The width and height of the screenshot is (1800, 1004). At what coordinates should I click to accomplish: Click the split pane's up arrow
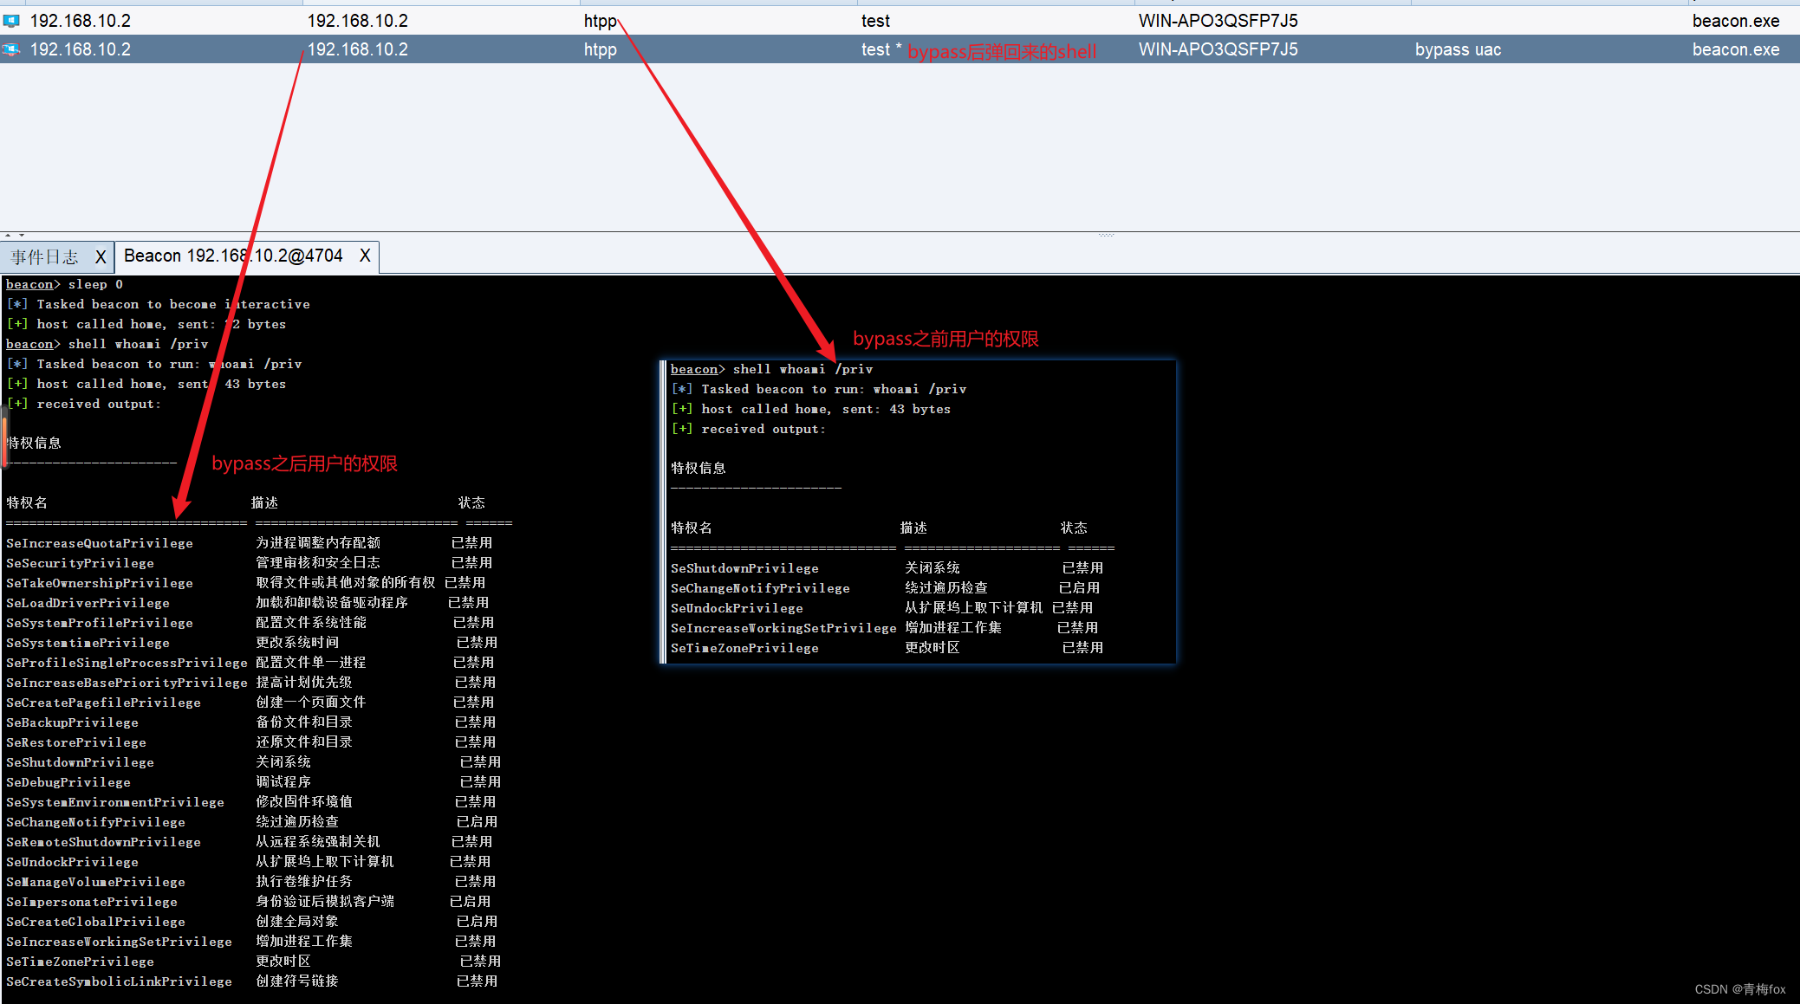8,235
